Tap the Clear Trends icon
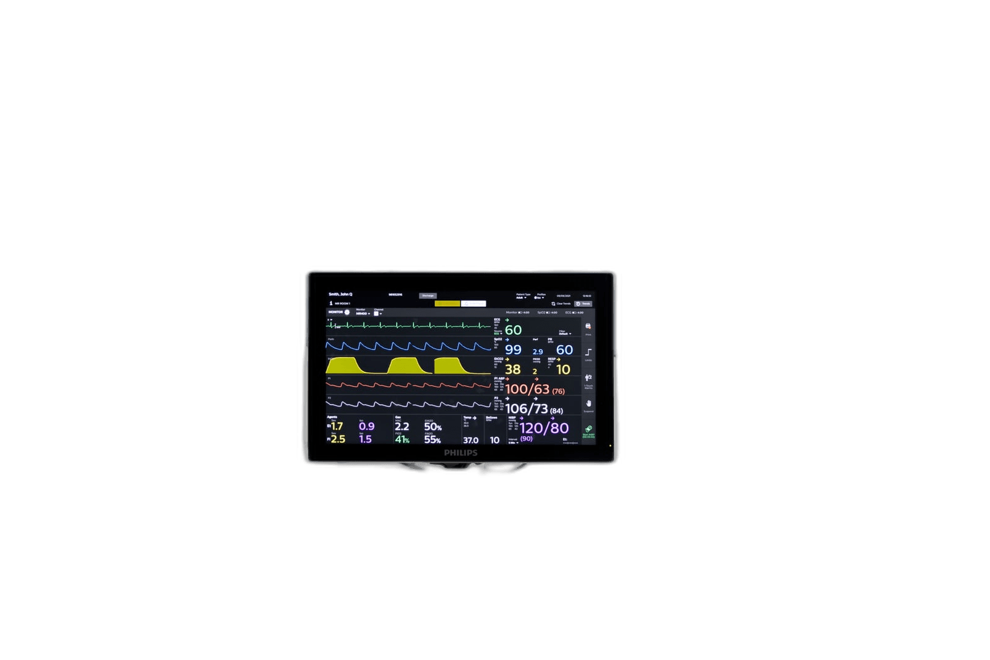Screen dimensions: 990x660 [x=553, y=304]
